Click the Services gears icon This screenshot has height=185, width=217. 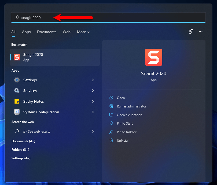[x=17, y=91]
